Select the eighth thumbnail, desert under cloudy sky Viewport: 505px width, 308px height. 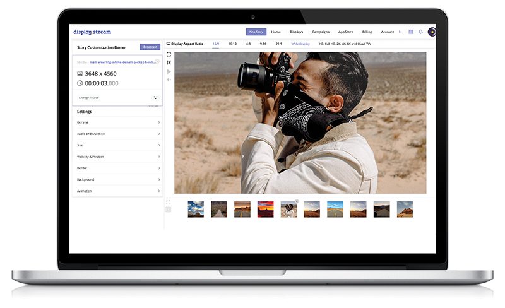tap(358, 210)
